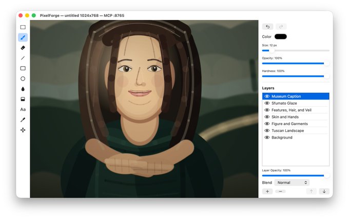Screen dimensions: 349x219
Task: Hide the Figure and Garments layer
Action: coord(267,124)
